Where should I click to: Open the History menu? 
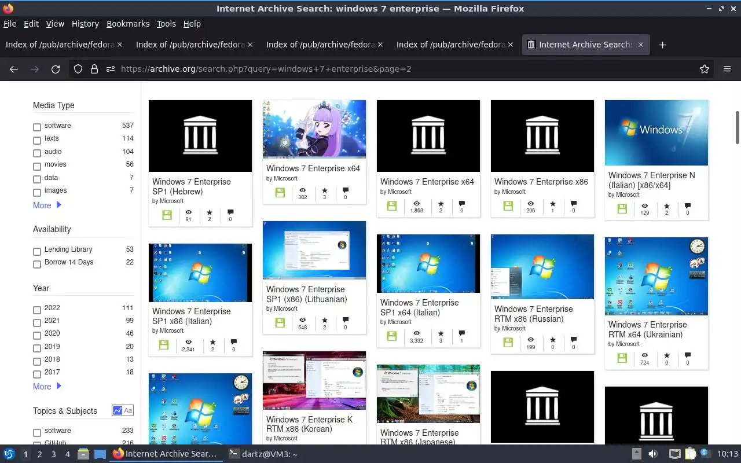[85, 24]
